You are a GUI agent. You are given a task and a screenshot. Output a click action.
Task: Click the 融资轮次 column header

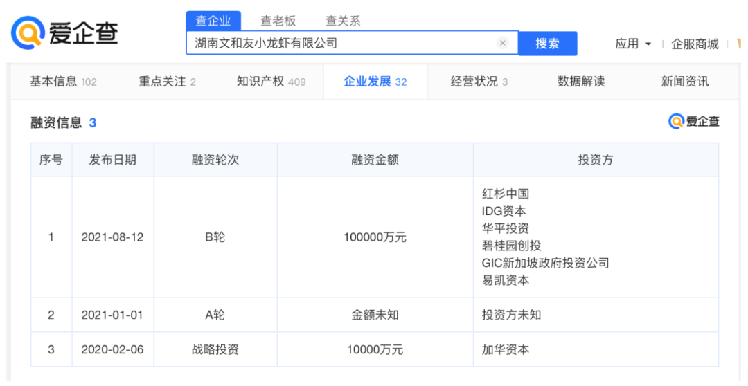pyautogui.click(x=215, y=160)
